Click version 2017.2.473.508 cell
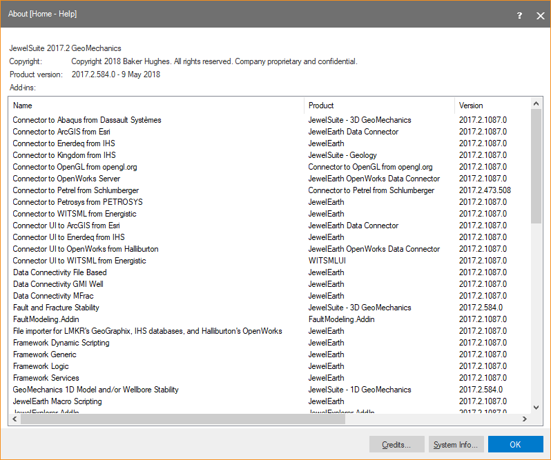551x460 pixels. click(485, 190)
